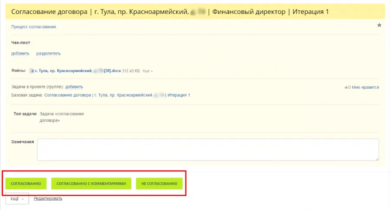Click the СОГЛАСОВАННО button

(26, 184)
